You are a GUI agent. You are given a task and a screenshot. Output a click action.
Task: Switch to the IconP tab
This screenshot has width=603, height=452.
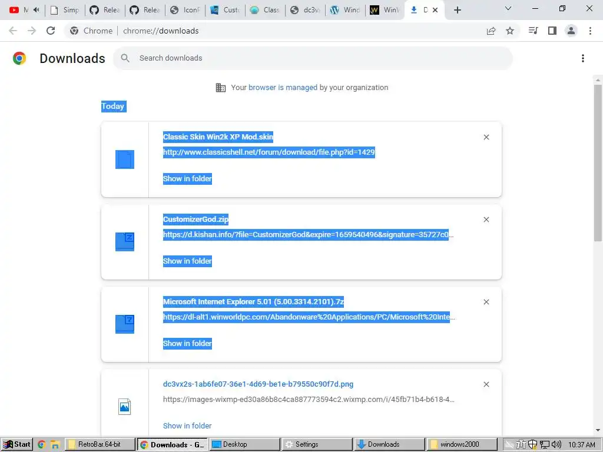185,10
